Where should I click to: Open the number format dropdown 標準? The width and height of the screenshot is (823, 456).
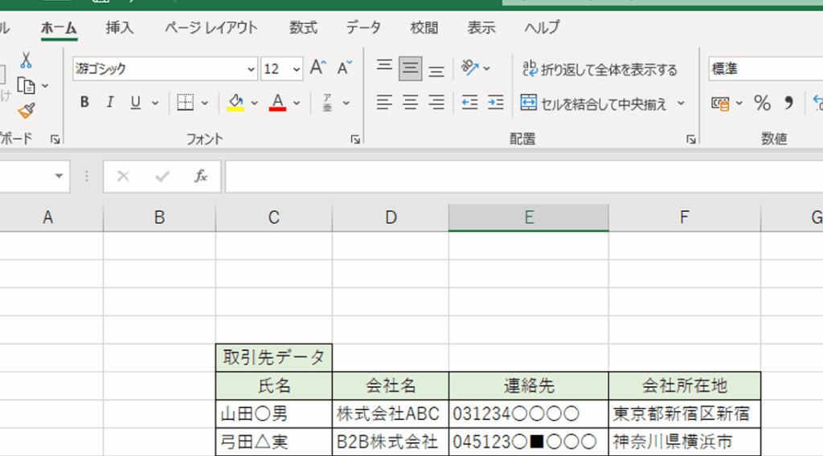pyautogui.click(x=764, y=69)
